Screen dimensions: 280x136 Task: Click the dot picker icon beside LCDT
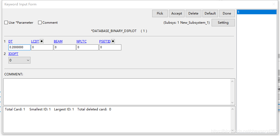tap(41, 41)
